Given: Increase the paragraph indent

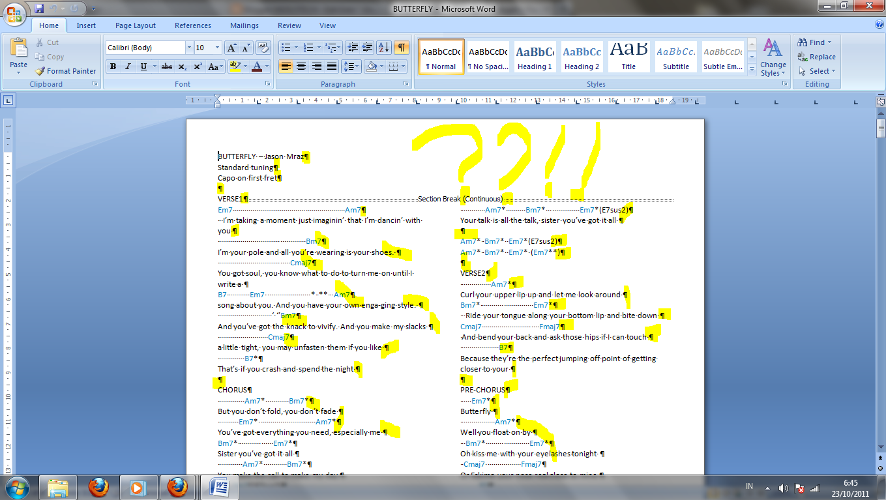Looking at the screenshot, I should point(368,48).
